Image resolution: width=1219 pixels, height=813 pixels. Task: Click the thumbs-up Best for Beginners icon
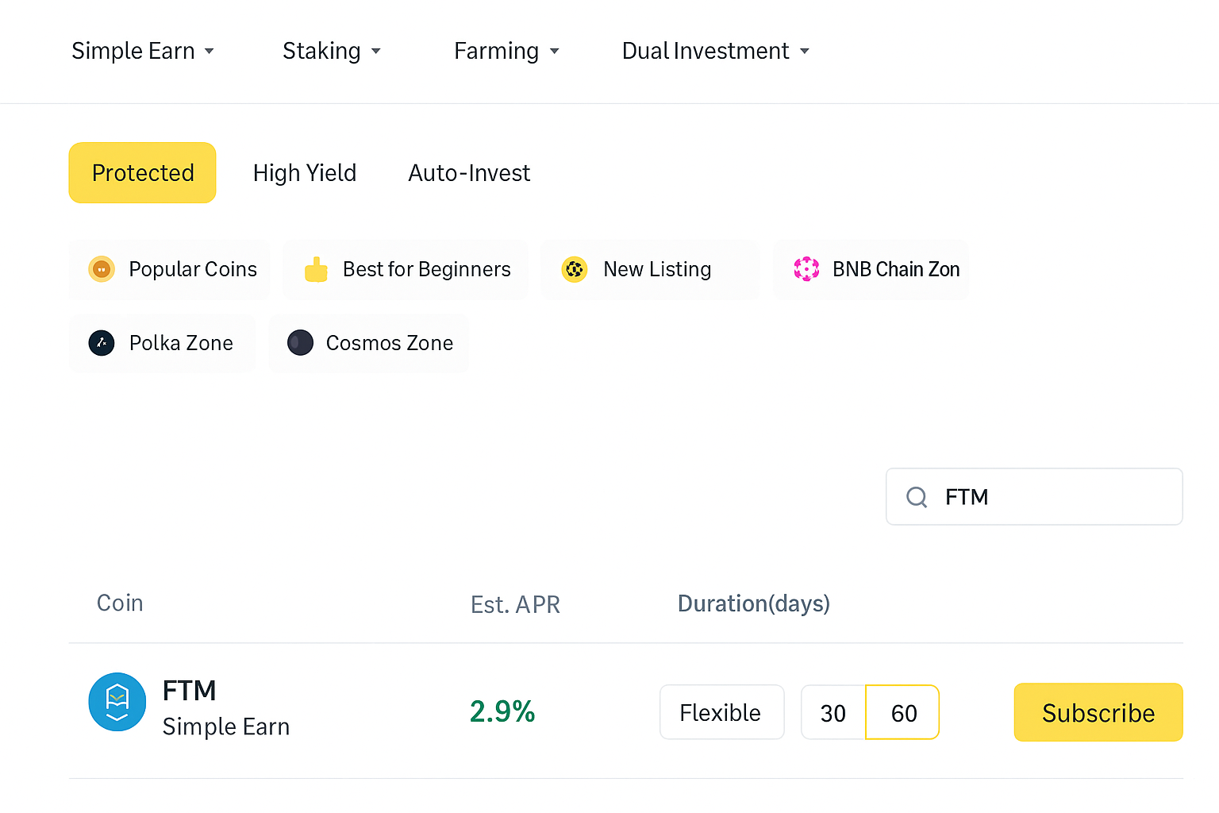pos(316,269)
